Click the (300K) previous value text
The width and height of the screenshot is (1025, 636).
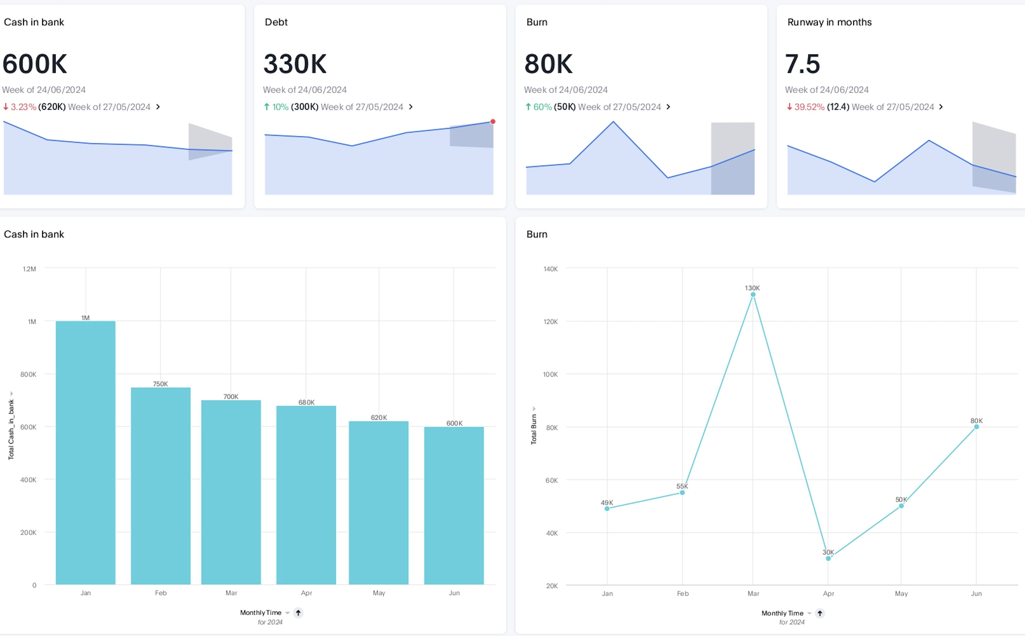click(305, 107)
